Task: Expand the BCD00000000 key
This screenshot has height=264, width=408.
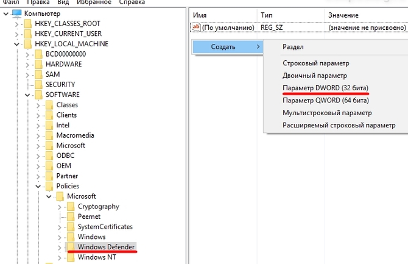Action: [27, 55]
